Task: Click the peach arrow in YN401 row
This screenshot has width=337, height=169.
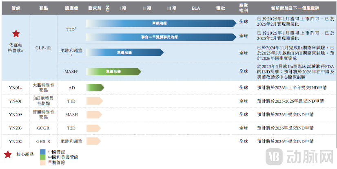Action: [x=94, y=101]
